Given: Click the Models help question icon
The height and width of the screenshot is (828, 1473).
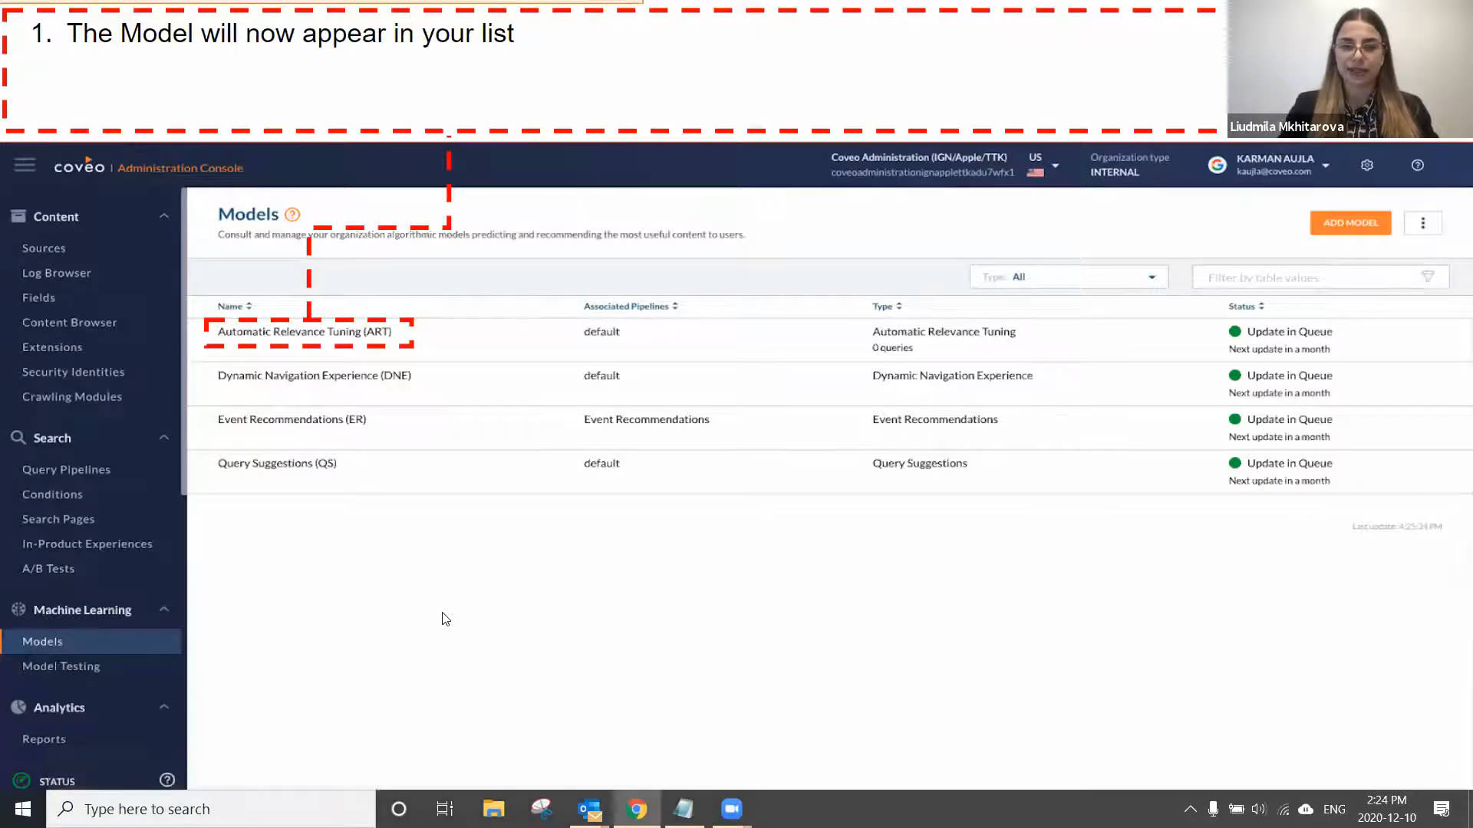Looking at the screenshot, I should 292,215.
